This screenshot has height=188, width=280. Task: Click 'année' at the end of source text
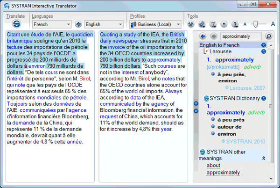pyautogui.click(x=74, y=142)
